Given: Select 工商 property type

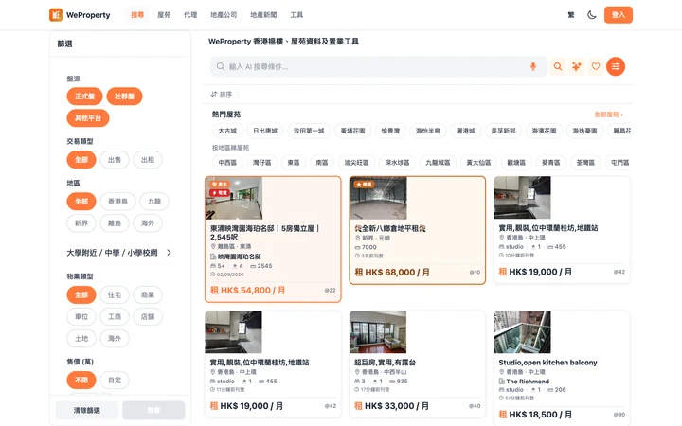Looking at the screenshot, I should coord(115,316).
